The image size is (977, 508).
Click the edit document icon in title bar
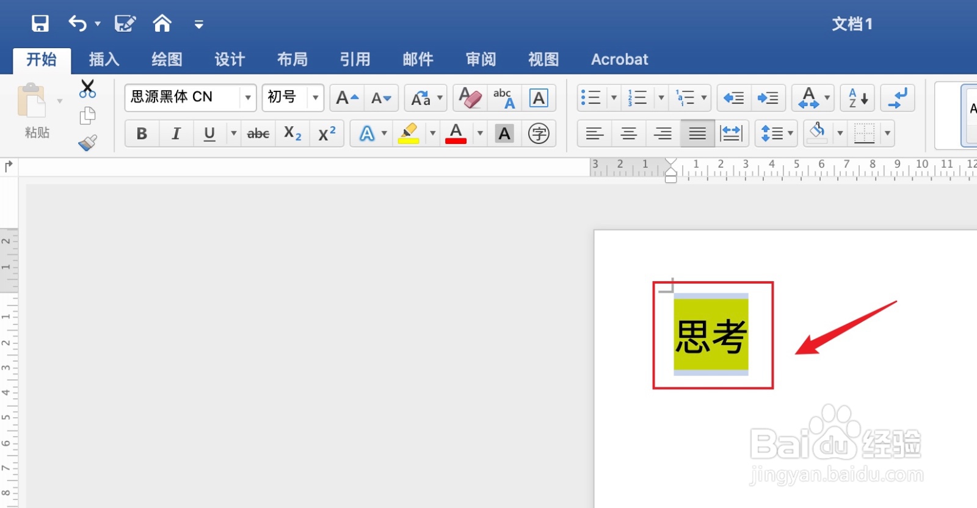click(125, 24)
